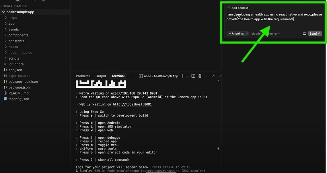Open the new terminal profile dropdown arrow
This screenshot has height=173, width=327.
(187, 76)
